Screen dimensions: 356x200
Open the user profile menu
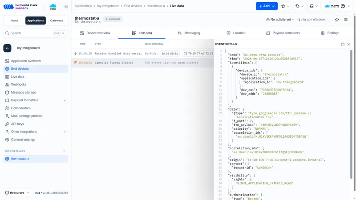click(x=337, y=6)
